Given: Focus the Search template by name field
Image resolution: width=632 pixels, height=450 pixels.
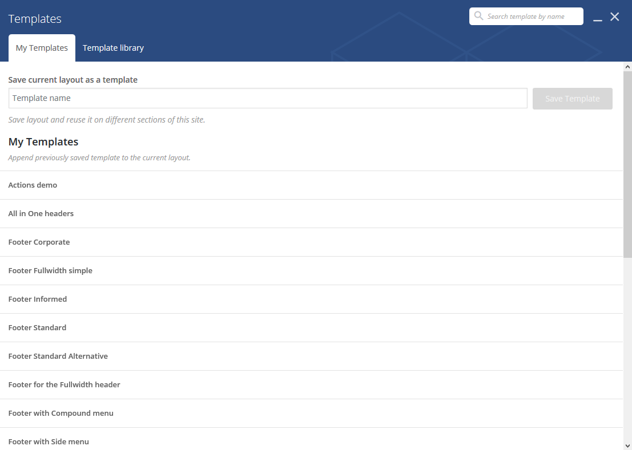Looking at the screenshot, I should pyautogui.click(x=526, y=16).
